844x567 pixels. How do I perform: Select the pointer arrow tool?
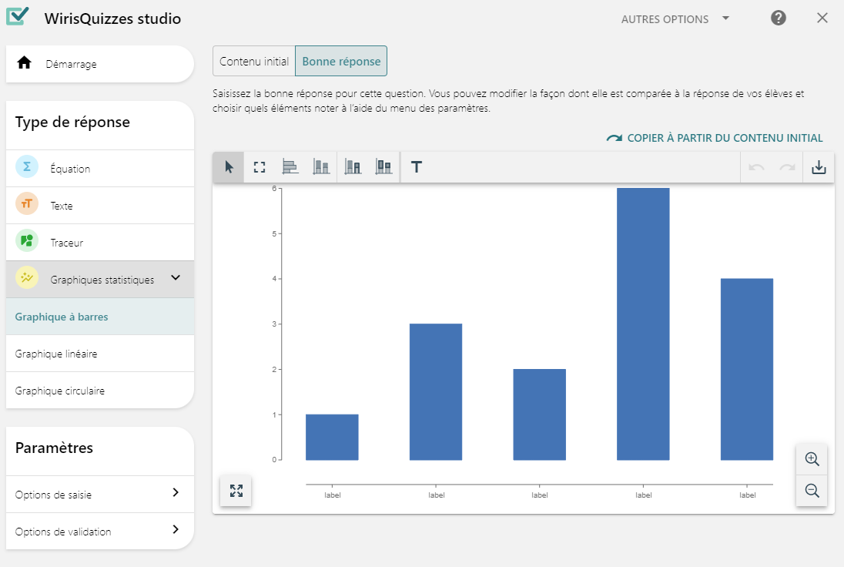point(229,167)
